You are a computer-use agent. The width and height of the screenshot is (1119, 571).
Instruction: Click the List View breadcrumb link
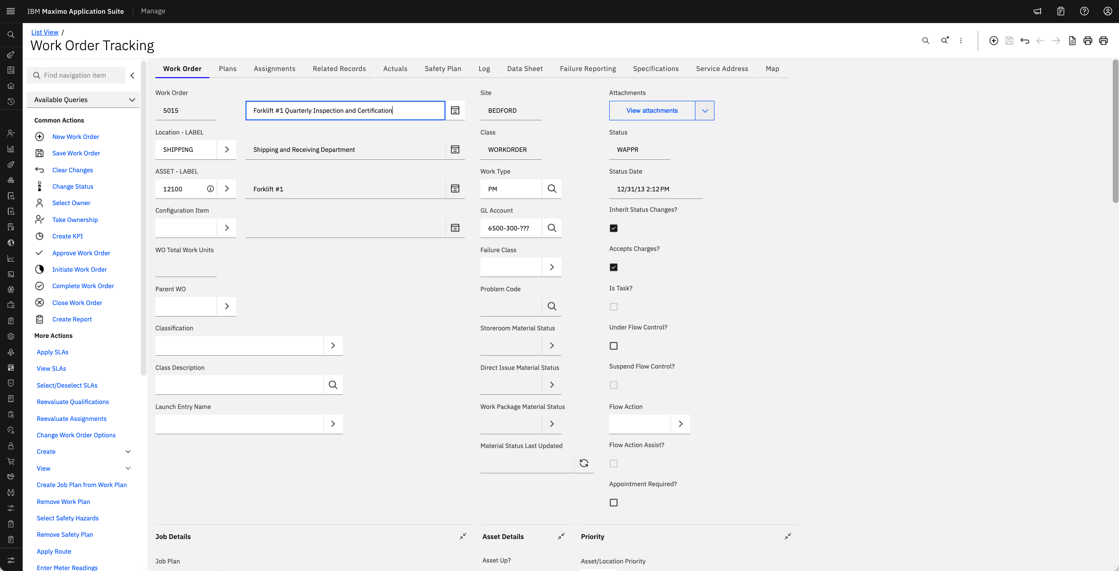(x=45, y=32)
